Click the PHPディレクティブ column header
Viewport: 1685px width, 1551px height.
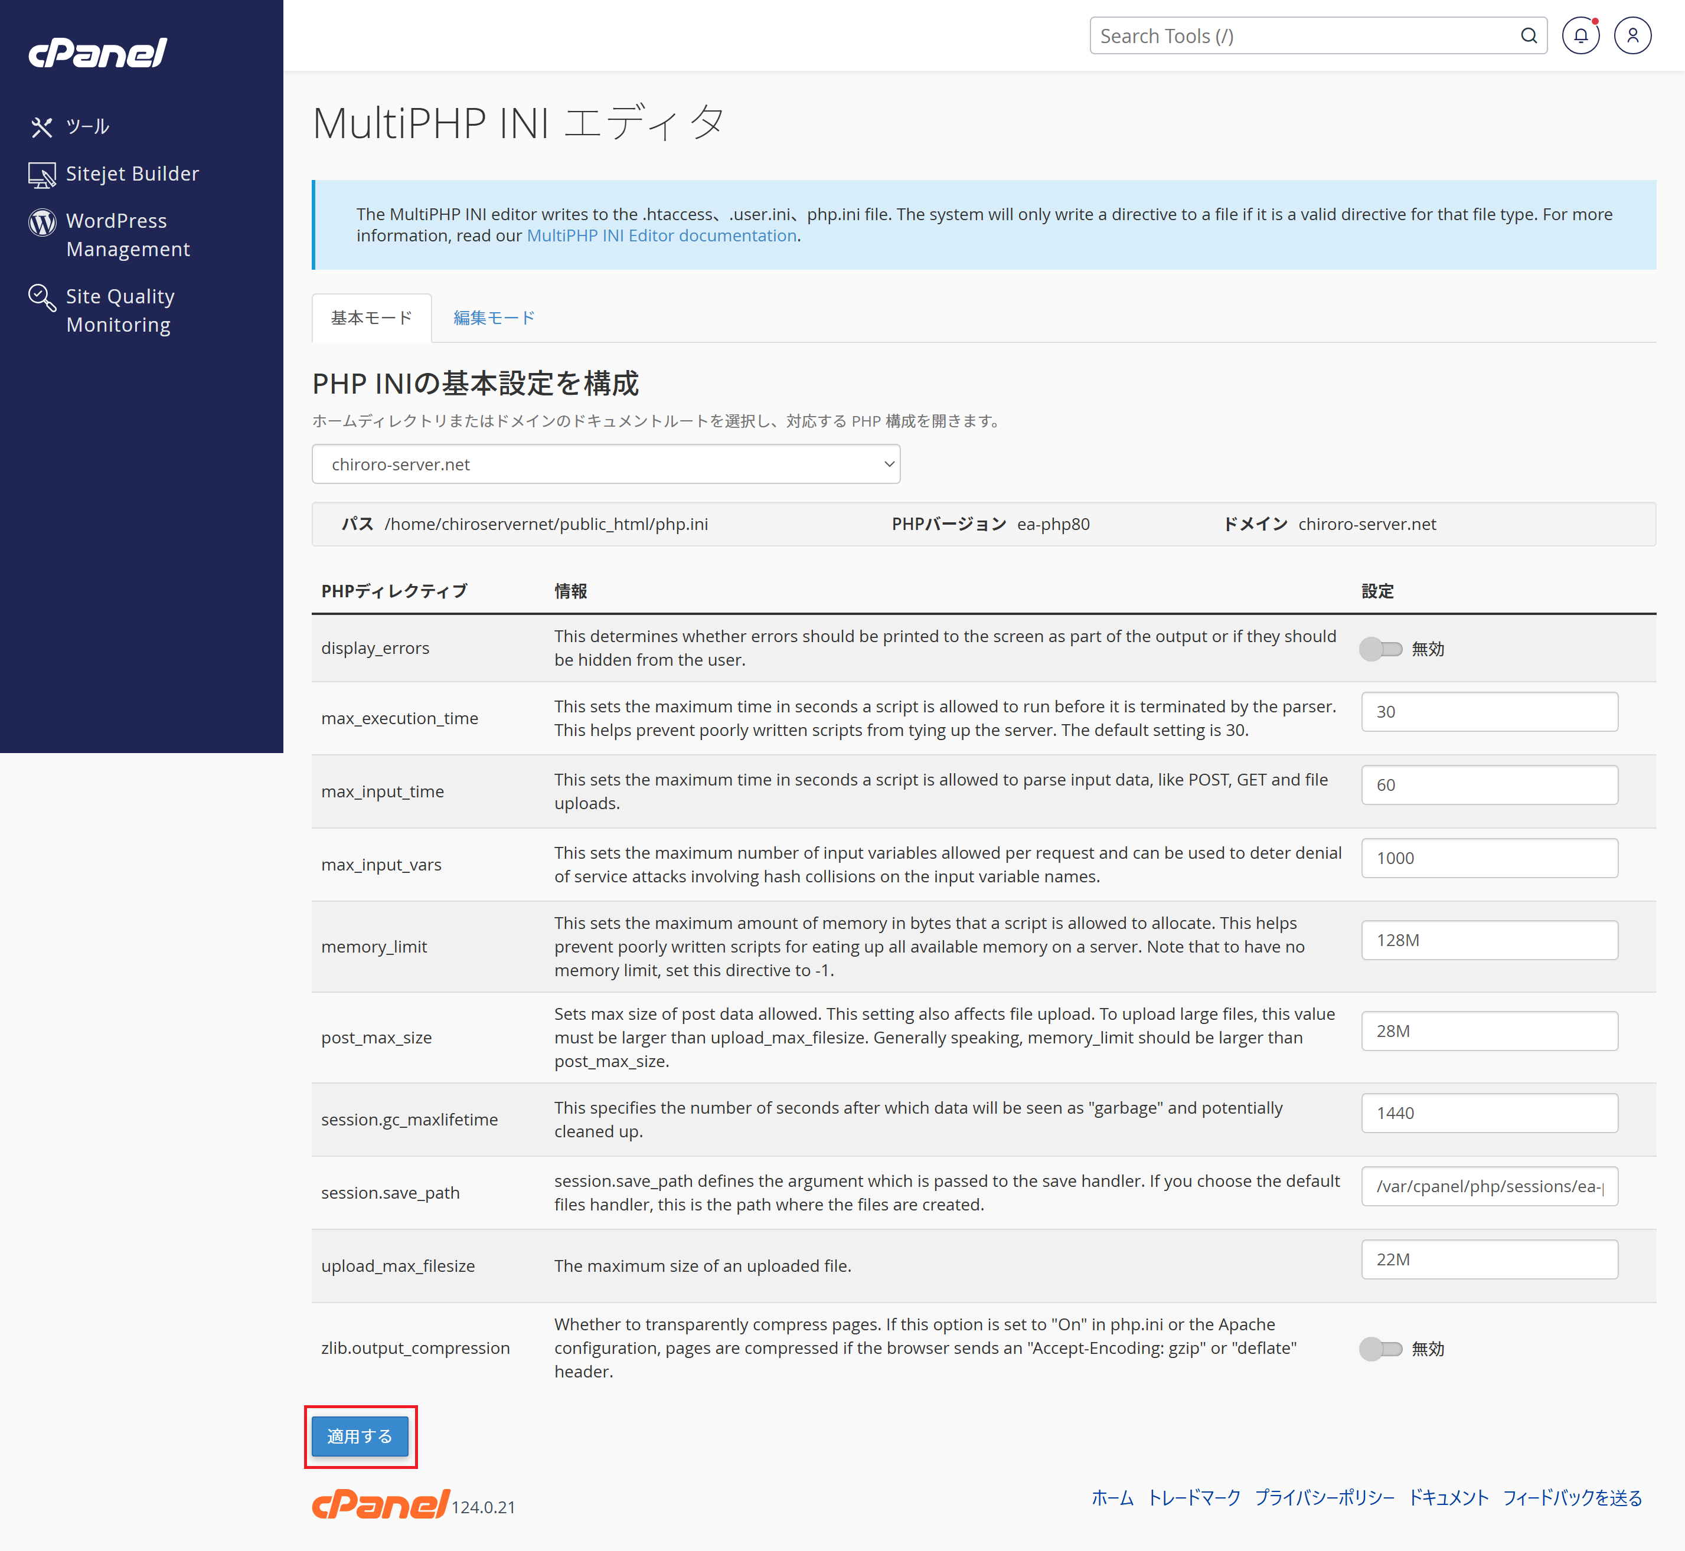pos(394,591)
